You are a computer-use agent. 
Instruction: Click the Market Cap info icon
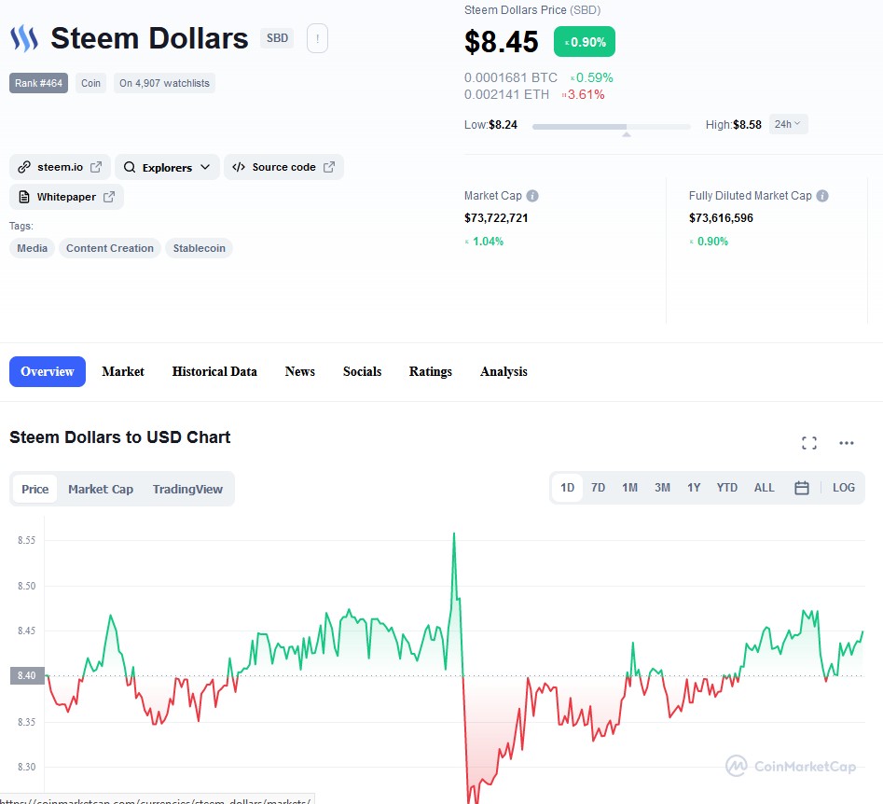532,196
